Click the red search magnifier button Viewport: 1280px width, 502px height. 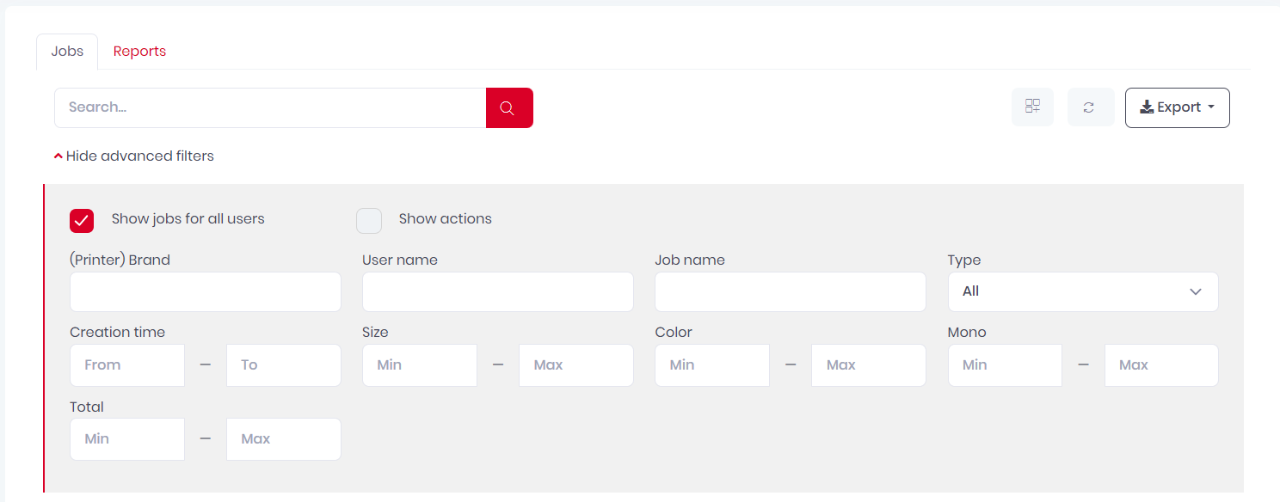[509, 107]
